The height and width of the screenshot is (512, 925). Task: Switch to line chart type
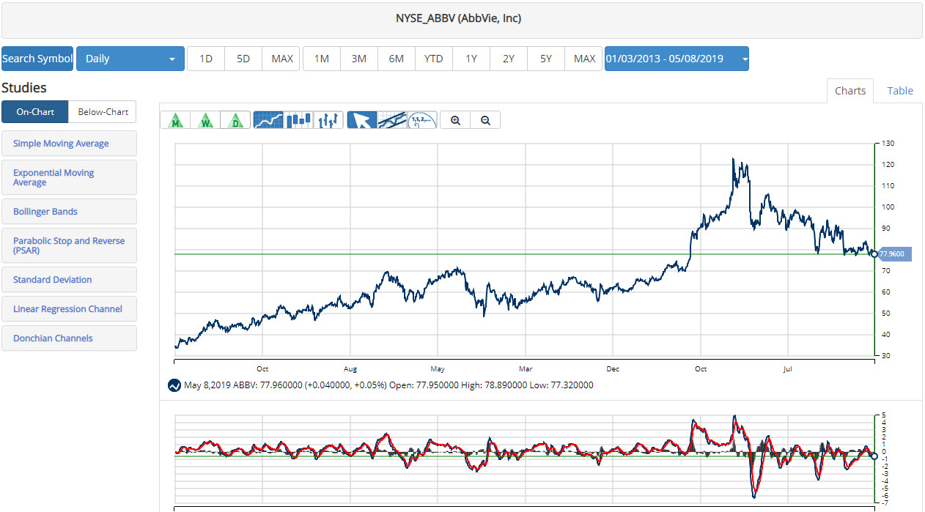(x=268, y=120)
